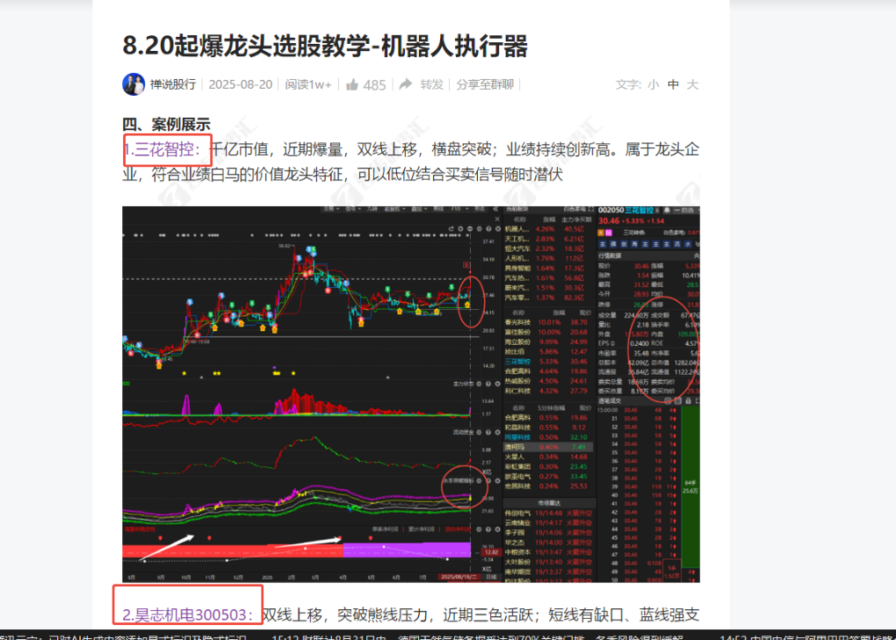This screenshot has height=640, width=896.
Task: Open the 禅说股行 author avatar
Action: tap(134, 84)
